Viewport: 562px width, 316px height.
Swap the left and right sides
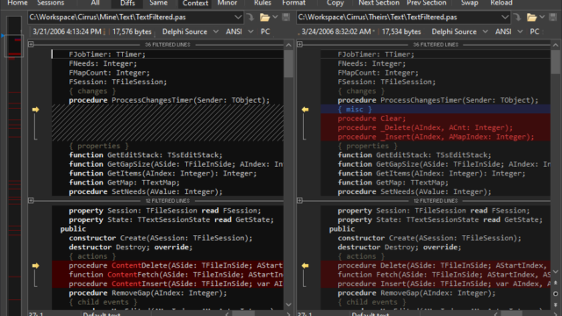469,3
